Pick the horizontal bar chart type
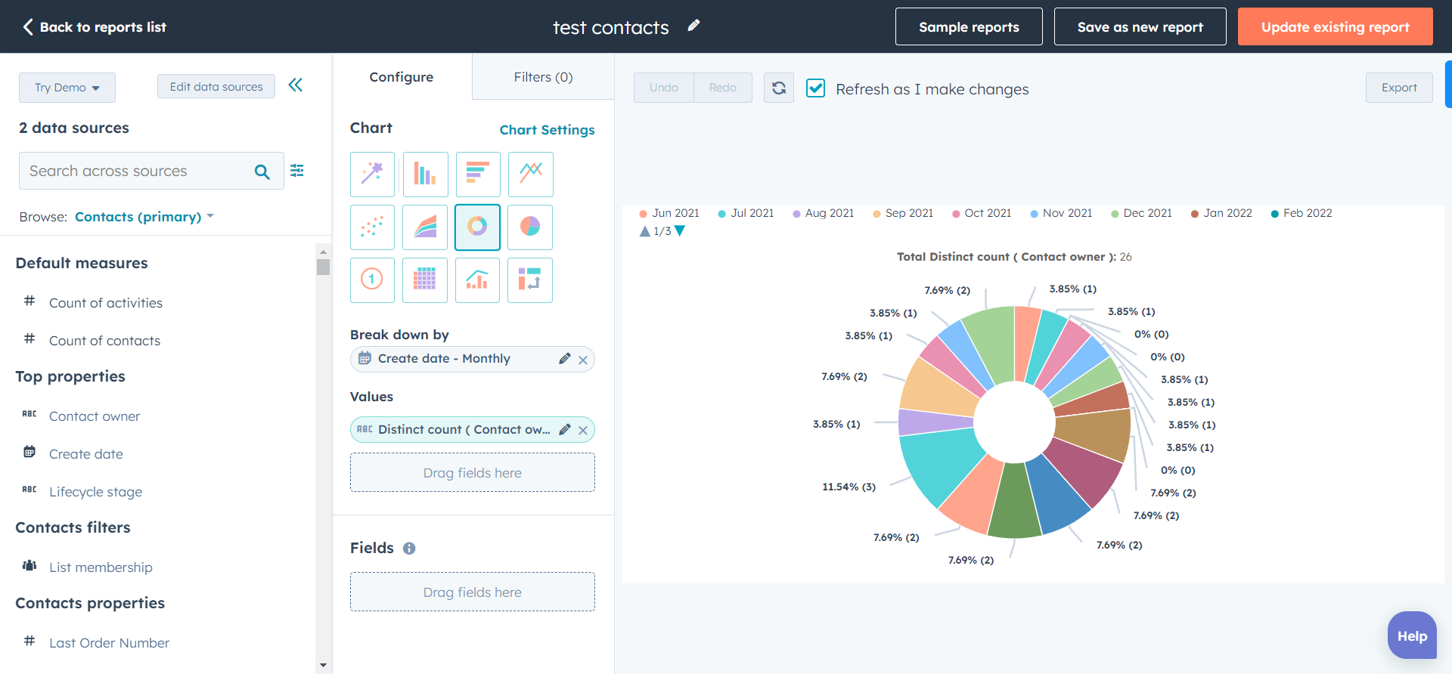This screenshot has width=1452, height=674. (477, 175)
